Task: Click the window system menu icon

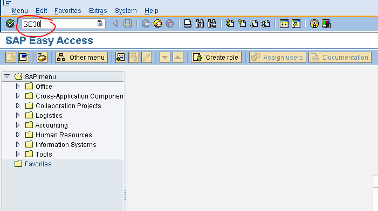Action: [x=7, y=2]
